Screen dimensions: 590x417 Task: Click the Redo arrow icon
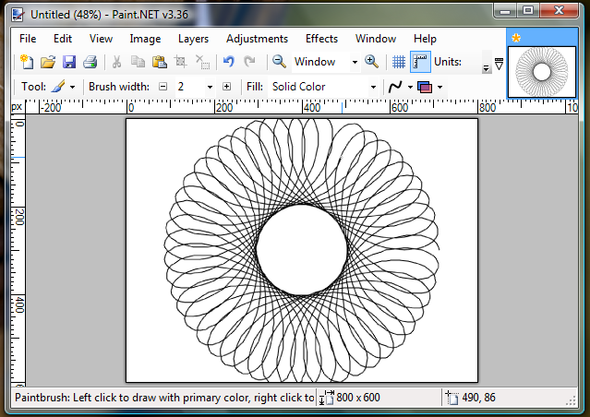point(250,61)
